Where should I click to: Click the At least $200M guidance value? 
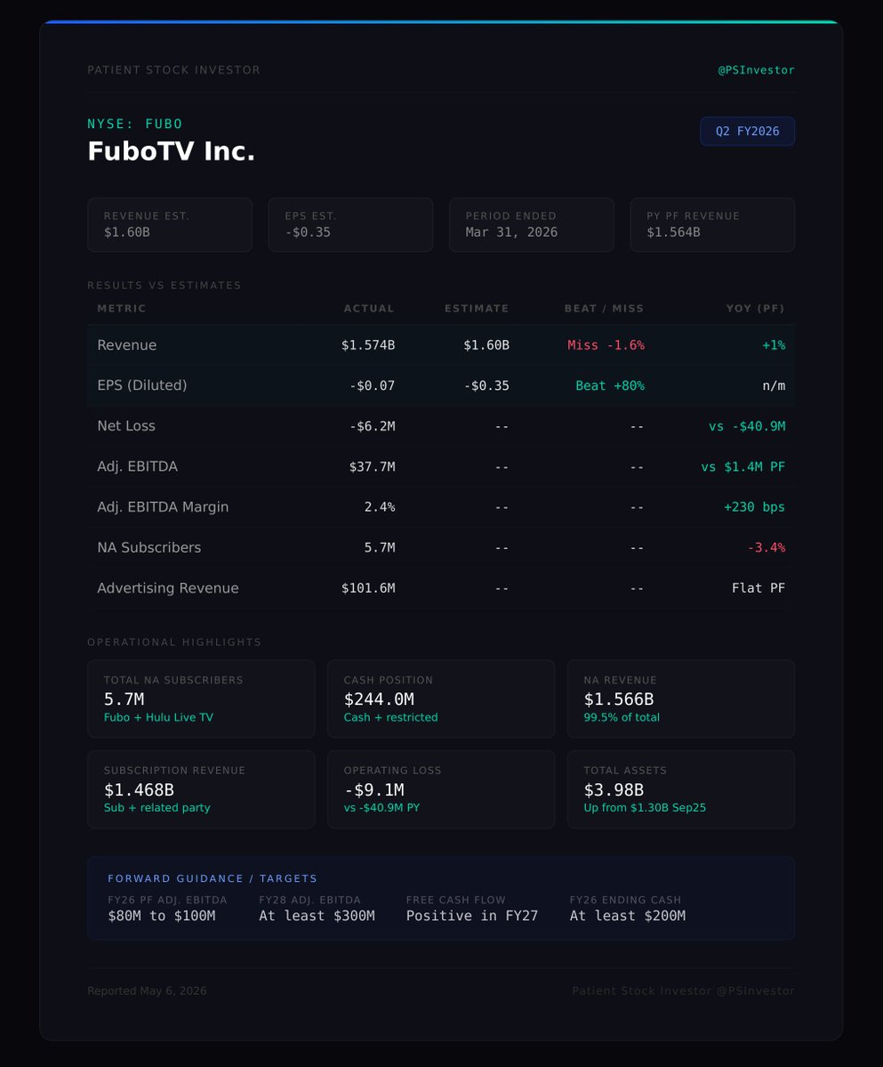pyautogui.click(x=628, y=916)
